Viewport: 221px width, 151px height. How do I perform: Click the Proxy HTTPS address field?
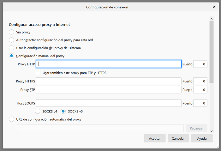[109, 81]
